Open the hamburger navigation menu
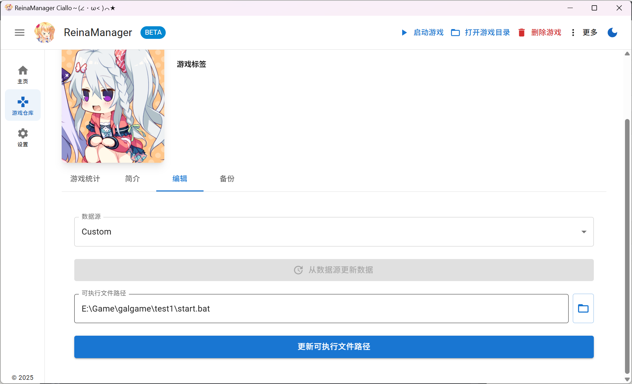This screenshot has width=632, height=384. (20, 33)
